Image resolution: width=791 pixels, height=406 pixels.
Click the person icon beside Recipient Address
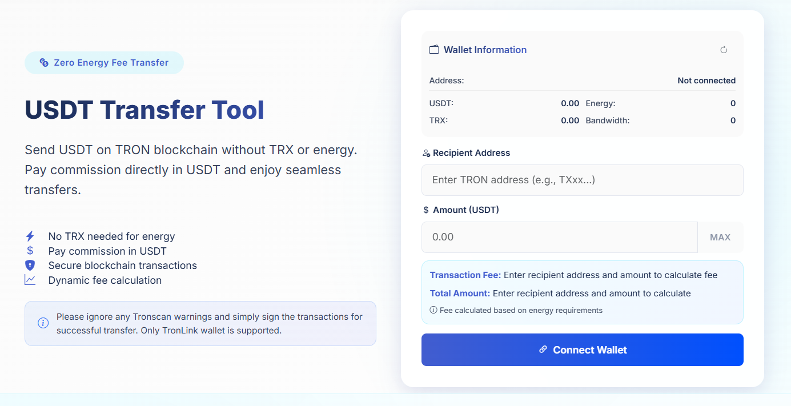tap(426, 153)
